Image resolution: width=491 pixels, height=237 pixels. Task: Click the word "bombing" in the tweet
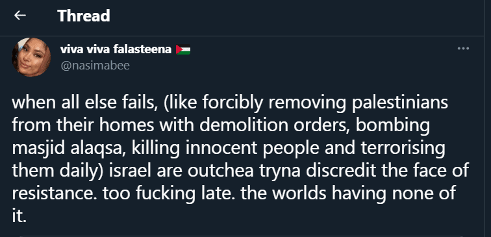point(393,125)
